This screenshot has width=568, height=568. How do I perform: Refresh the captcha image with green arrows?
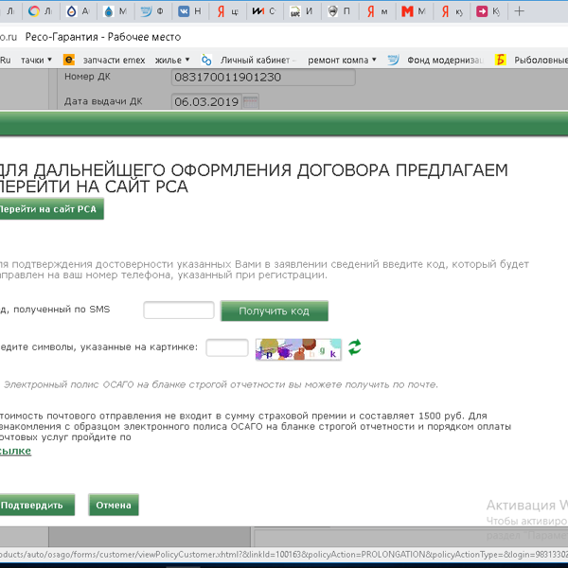[355, 347]
